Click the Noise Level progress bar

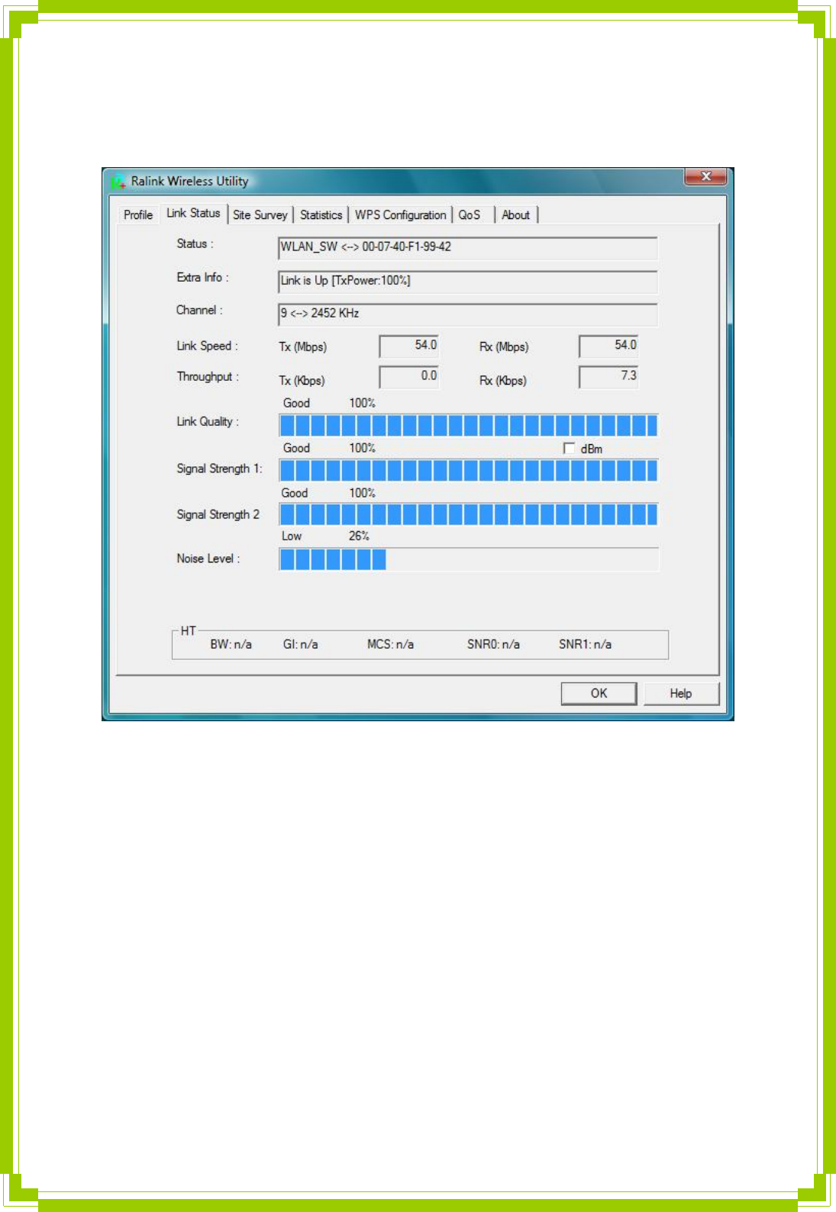point(468,559)
